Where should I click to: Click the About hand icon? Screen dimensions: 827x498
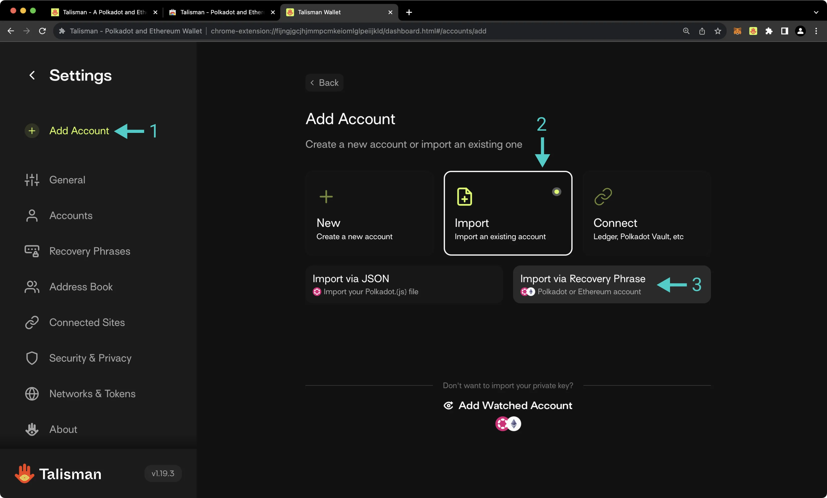(32, 429)
